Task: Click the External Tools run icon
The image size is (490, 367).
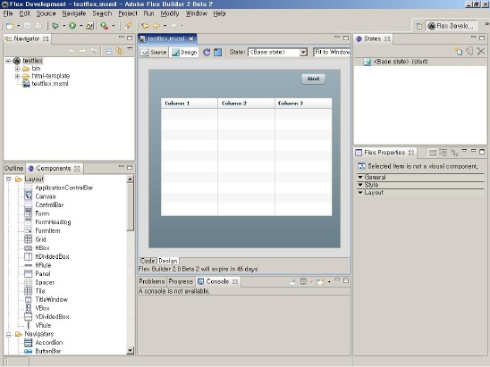Action: (x=104, y=26)
